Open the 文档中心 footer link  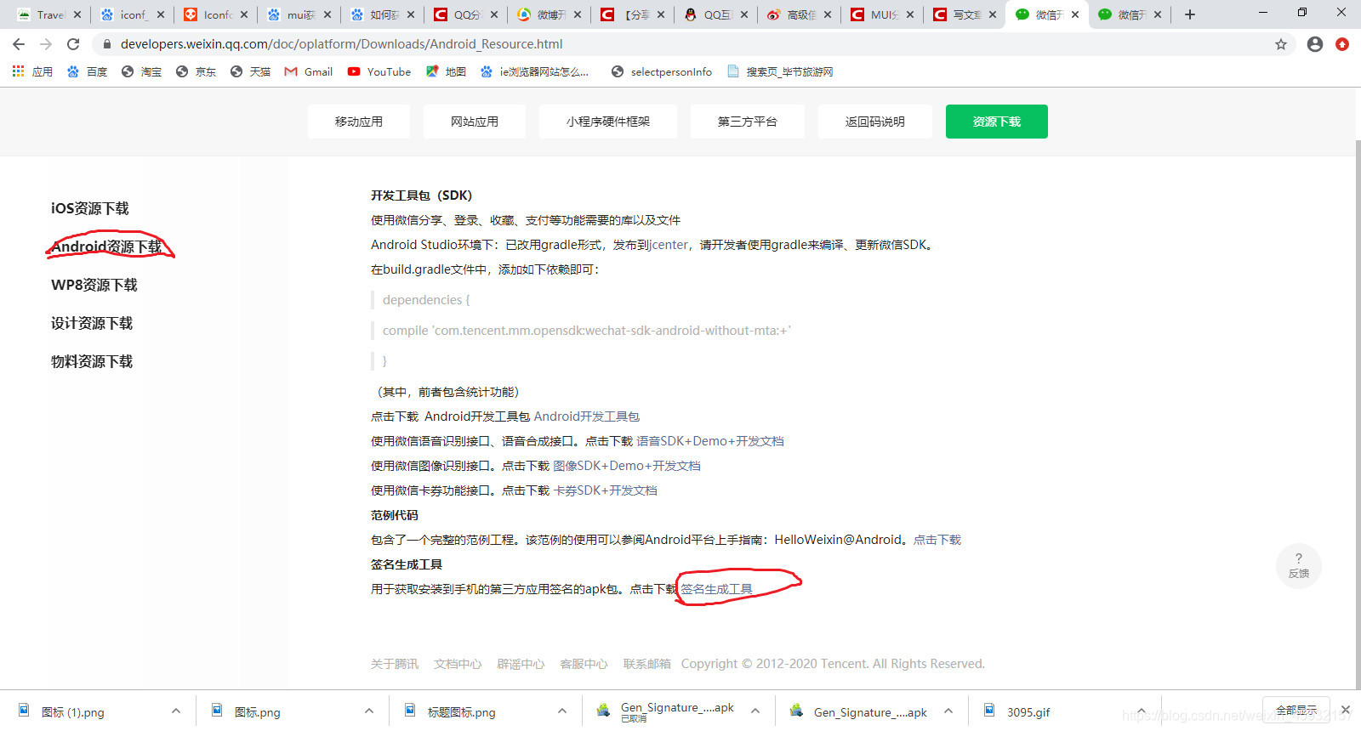(458, 664)
